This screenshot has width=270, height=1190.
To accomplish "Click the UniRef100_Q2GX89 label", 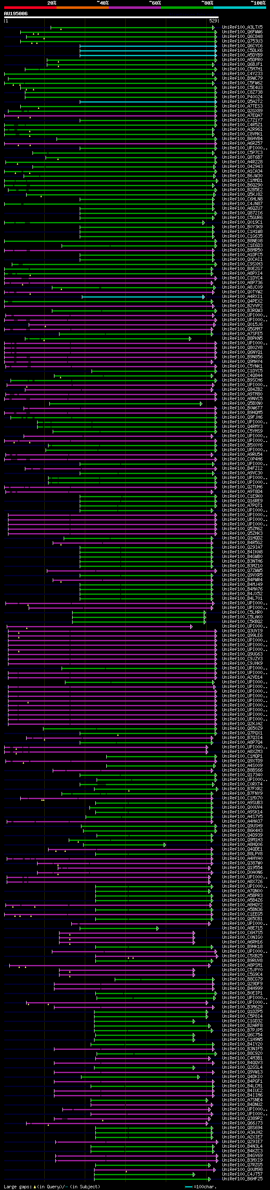I will click(x=242, y=111).
